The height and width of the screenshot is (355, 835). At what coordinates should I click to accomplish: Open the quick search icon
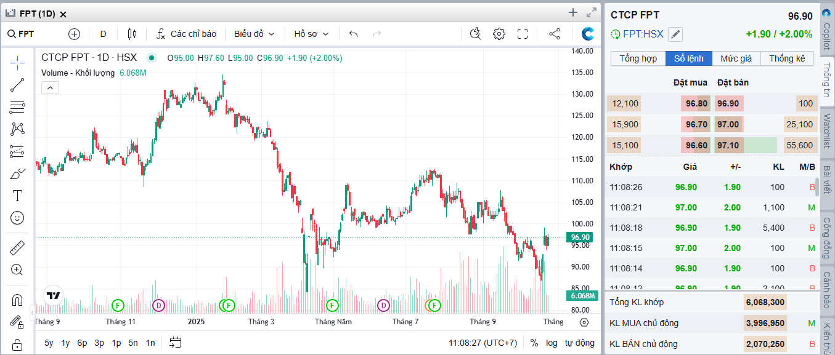475,34
